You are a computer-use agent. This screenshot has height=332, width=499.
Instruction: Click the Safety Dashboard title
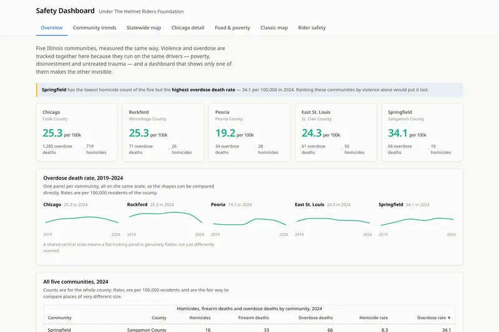coord(65,11)
